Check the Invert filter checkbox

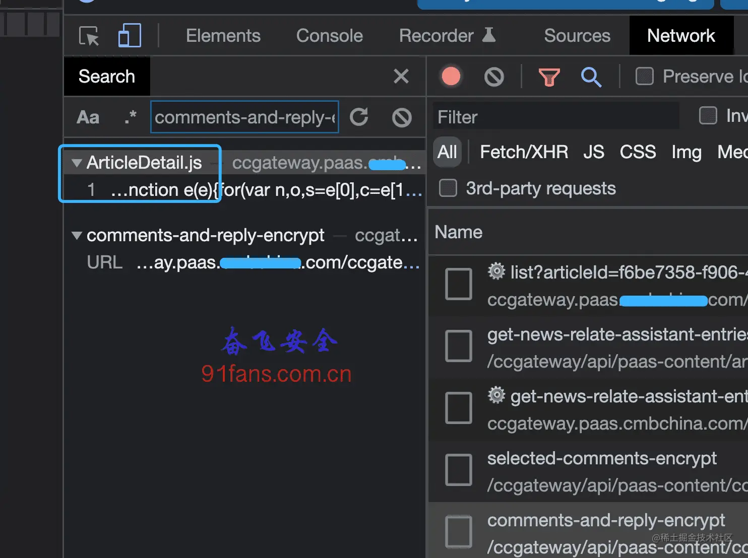click(708, 115)
